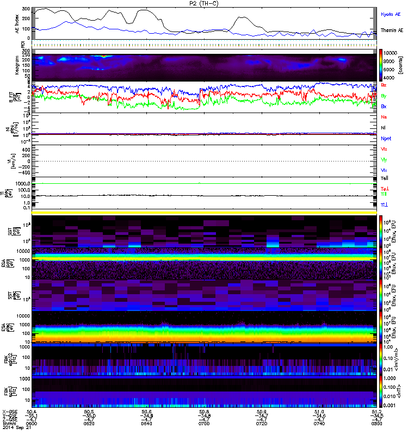Select the black Ni density legend label

(384, 128)
